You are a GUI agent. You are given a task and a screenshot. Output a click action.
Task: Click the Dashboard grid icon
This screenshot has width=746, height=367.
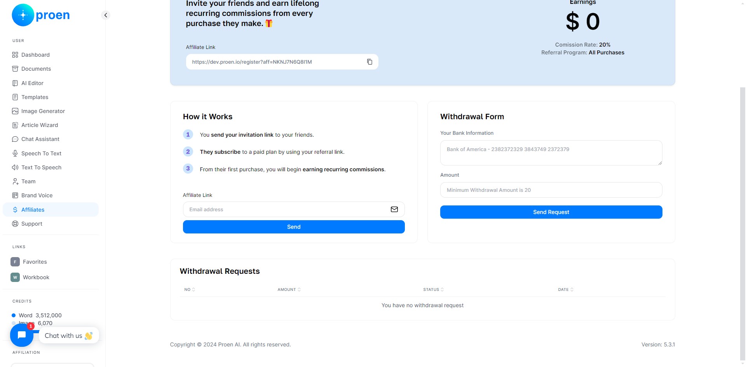(15, 55)
